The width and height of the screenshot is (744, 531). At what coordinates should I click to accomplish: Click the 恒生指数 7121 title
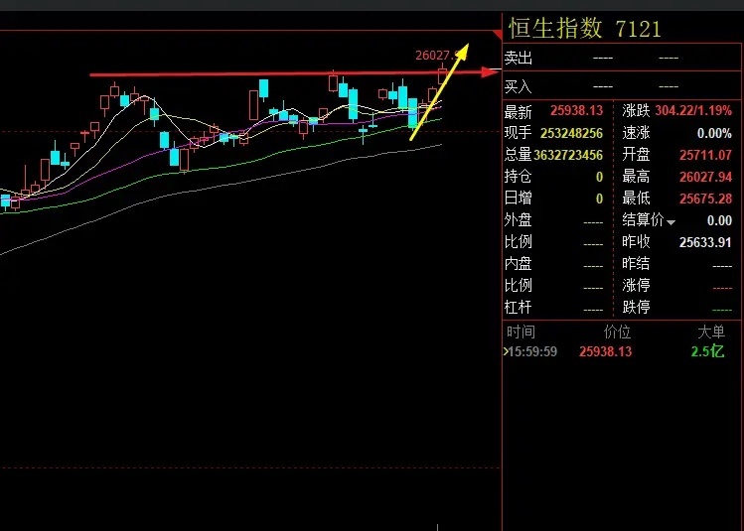(584, 28)
